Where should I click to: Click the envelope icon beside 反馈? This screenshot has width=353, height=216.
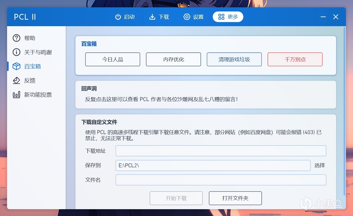[x=16, y=81]
